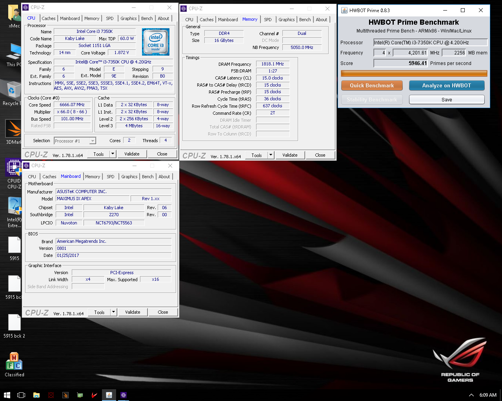502x401 pixels.
Task: Select the Classified MFC desktop icon
Action: [15, 364]
